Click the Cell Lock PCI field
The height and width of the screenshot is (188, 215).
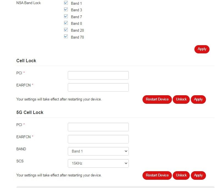click(98, 75)
